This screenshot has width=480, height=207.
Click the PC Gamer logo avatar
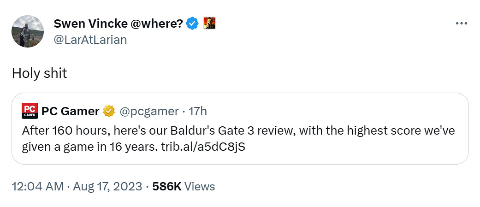pyautogui.click(x=30, y=111)
